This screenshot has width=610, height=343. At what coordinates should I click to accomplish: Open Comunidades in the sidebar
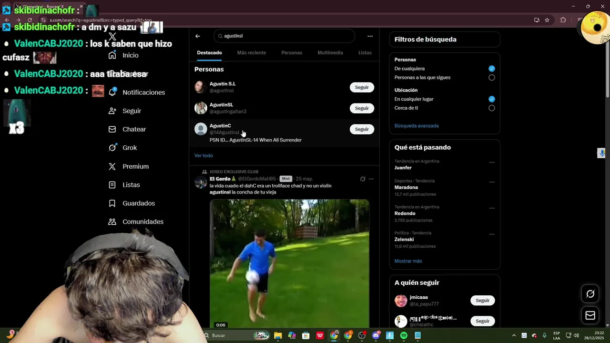[136, 222]
